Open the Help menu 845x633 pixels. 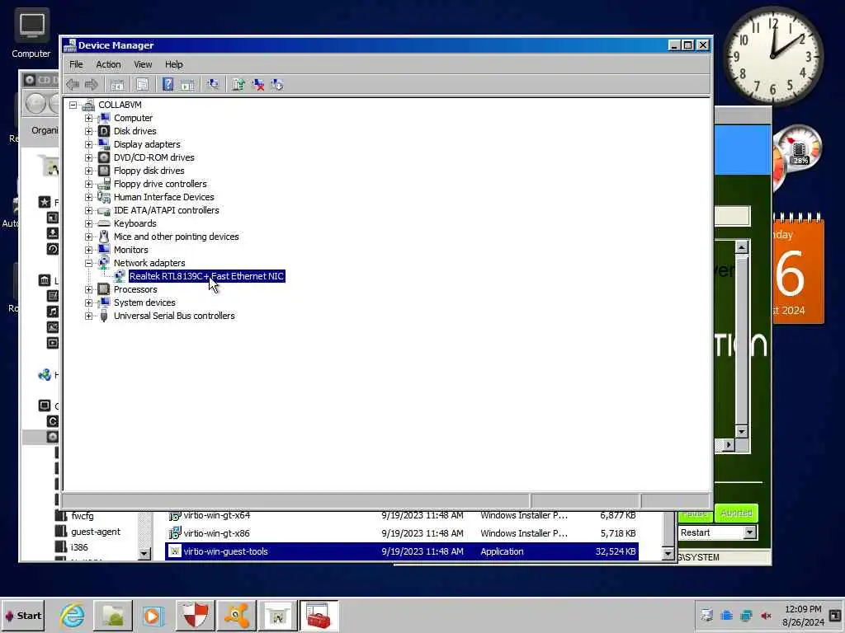(173, 64)
